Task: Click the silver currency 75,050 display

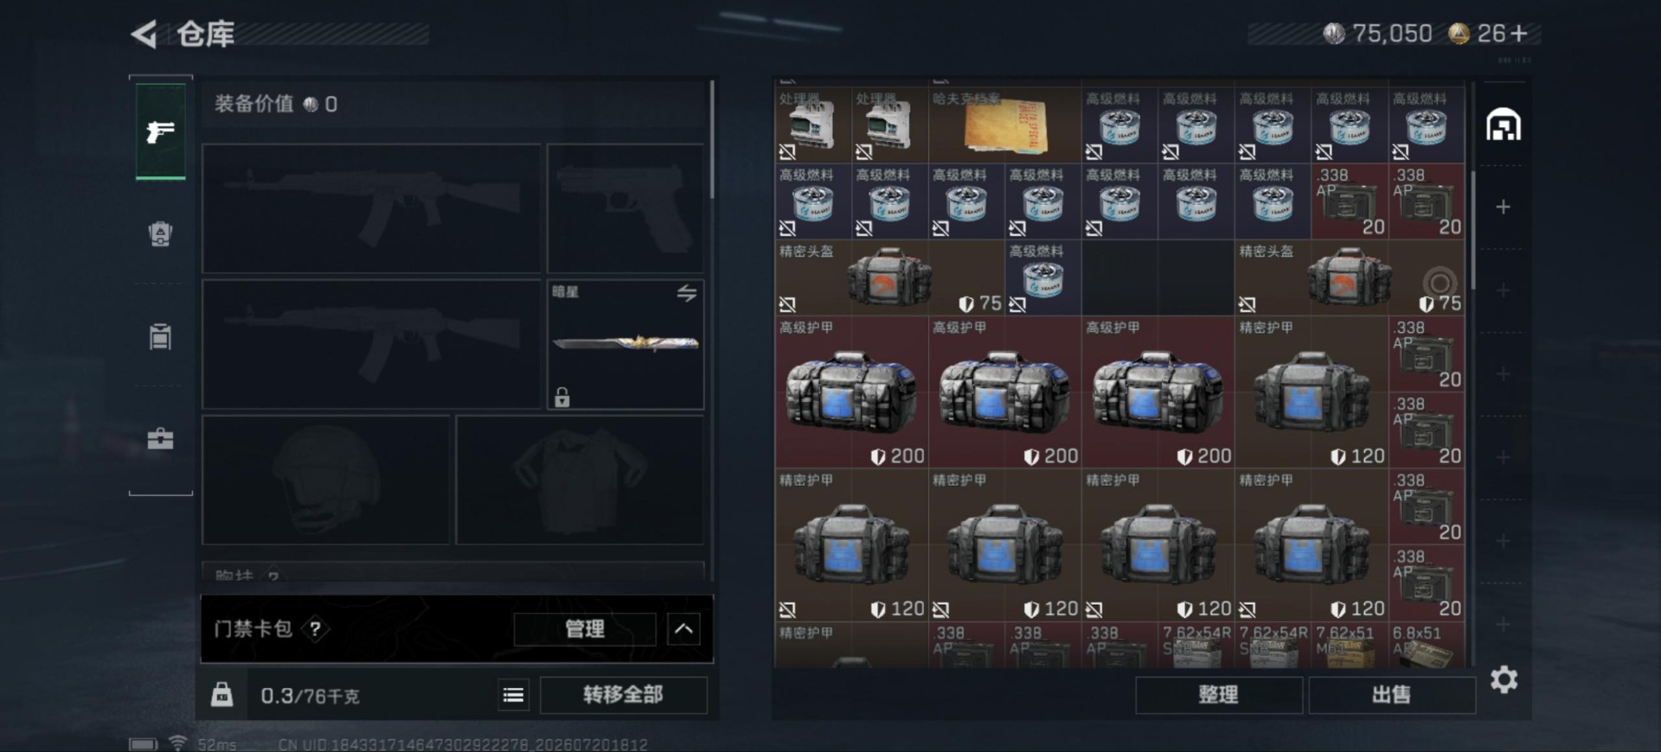Action: 1377,34
